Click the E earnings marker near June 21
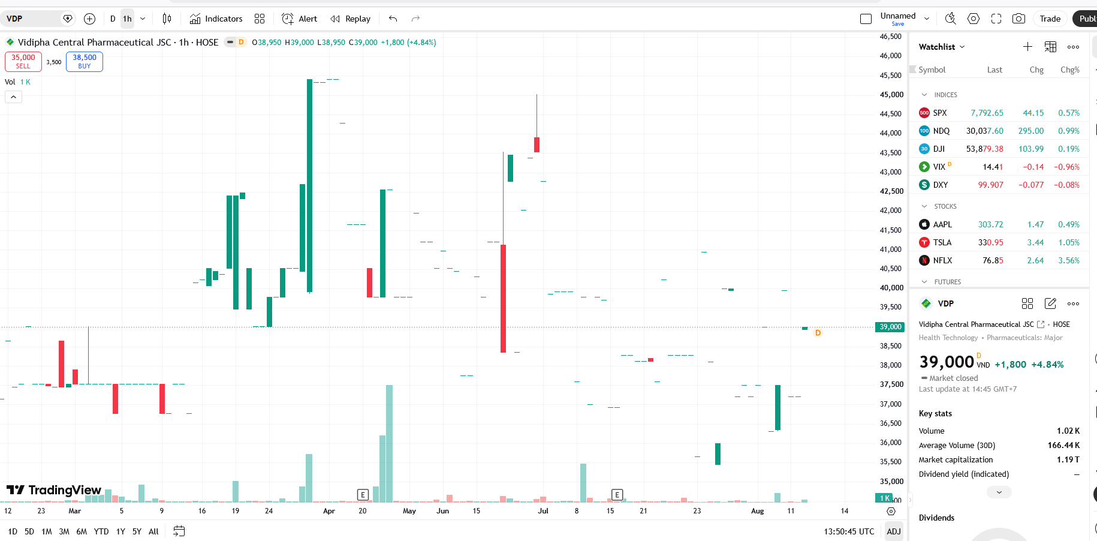This screenshot has width=1097, height=541. (x=617, y=495)
